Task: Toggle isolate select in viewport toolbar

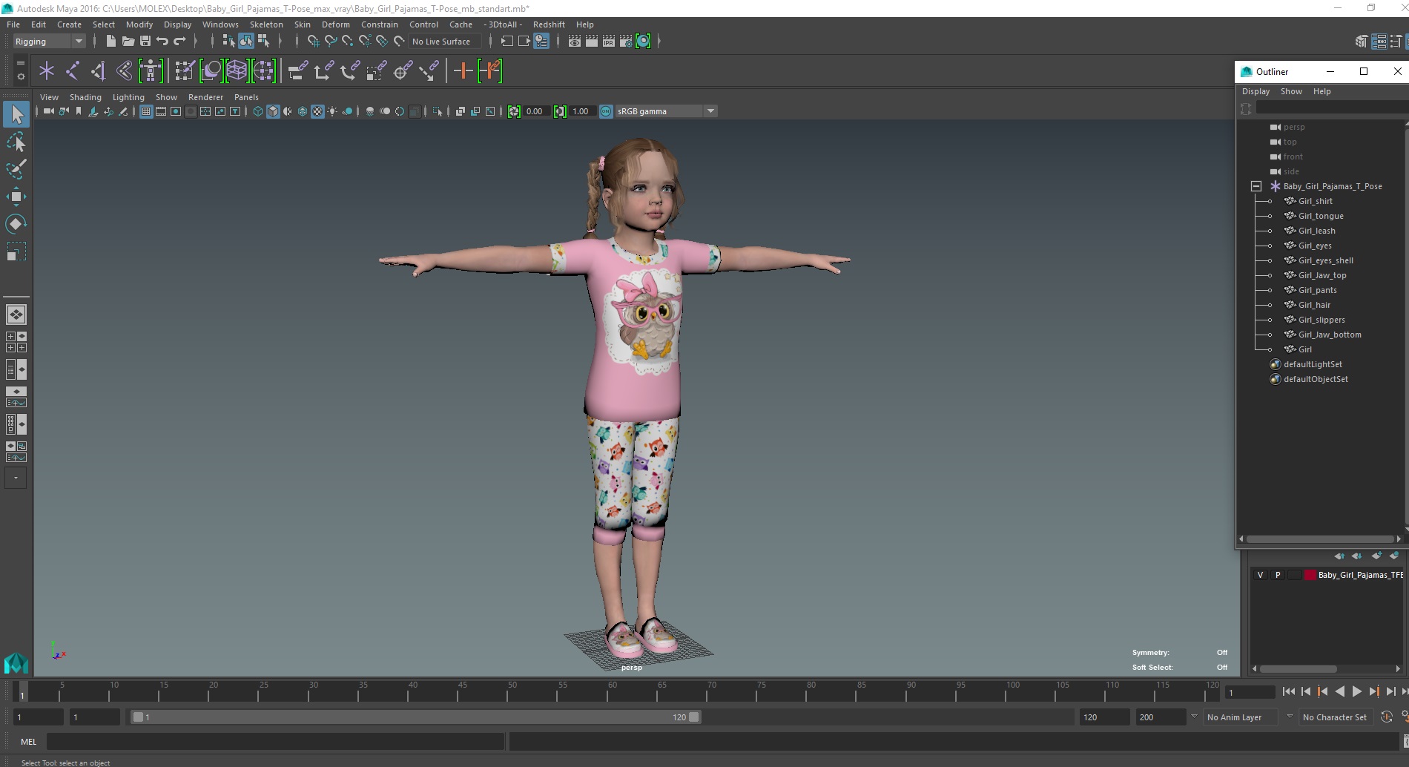Action: (438, 111)
